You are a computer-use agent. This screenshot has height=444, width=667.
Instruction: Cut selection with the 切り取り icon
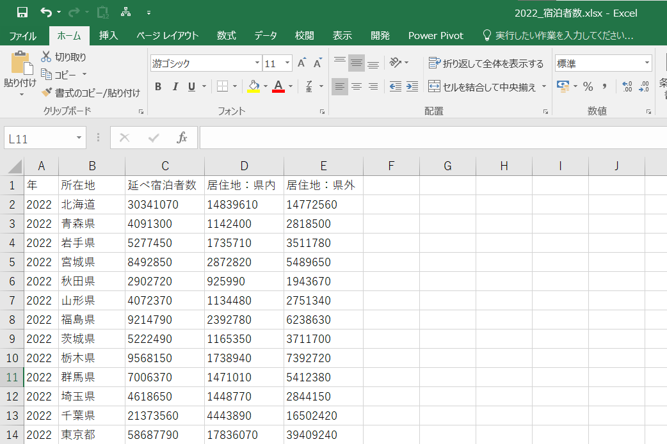pyautogui.click(x=63, y=57)
